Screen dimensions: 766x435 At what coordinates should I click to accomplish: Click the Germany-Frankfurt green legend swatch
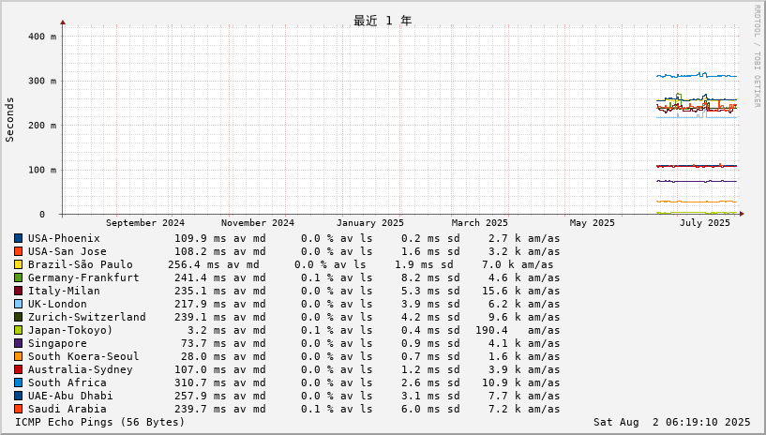point(18,277)
